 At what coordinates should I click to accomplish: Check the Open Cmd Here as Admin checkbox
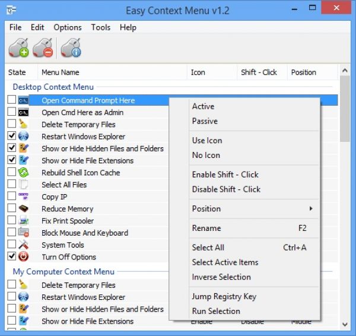tap(12, 112)
